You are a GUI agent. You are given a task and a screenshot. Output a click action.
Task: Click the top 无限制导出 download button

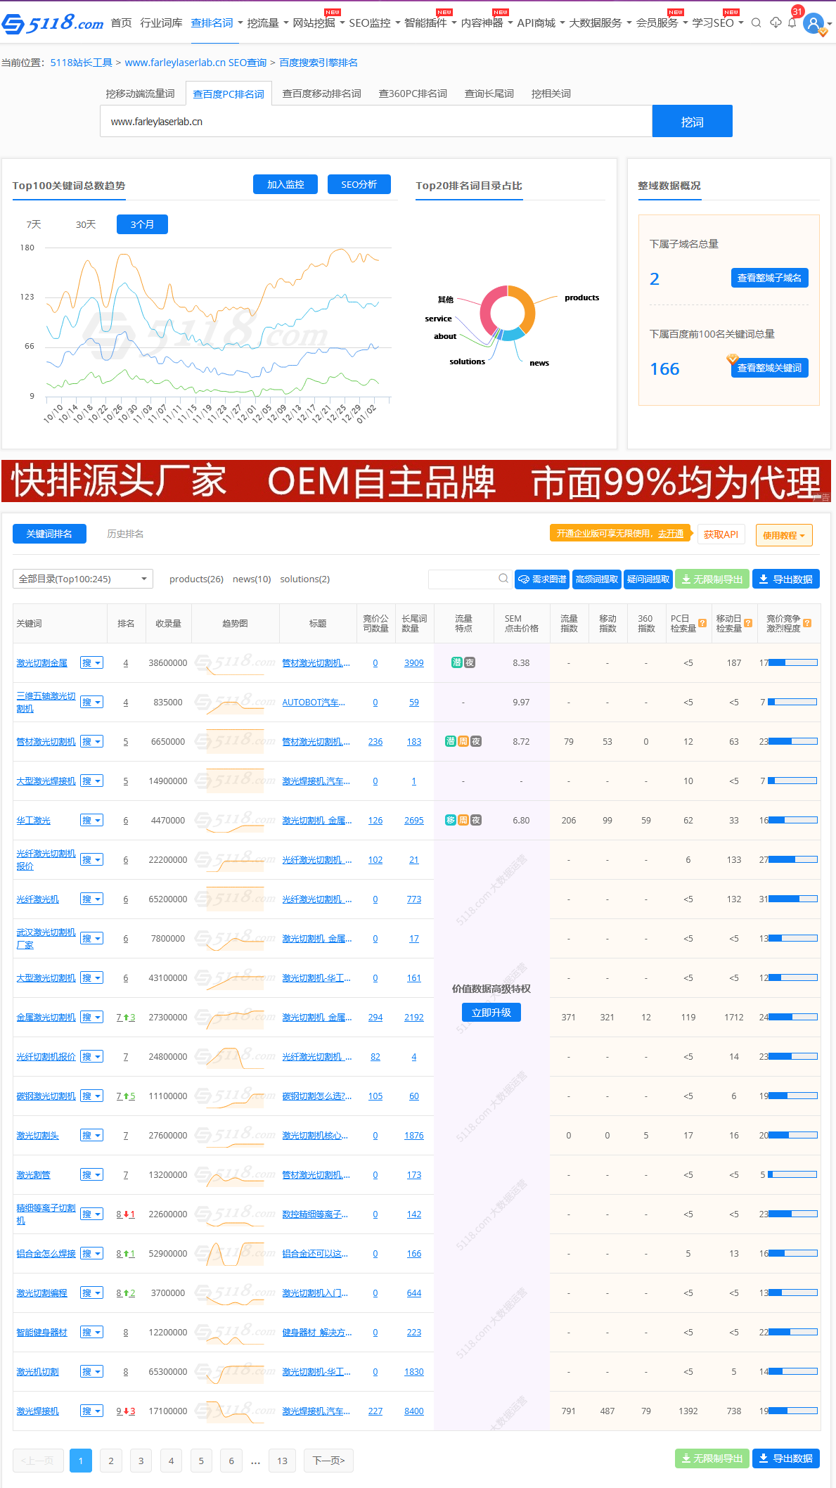click(712, 579)
